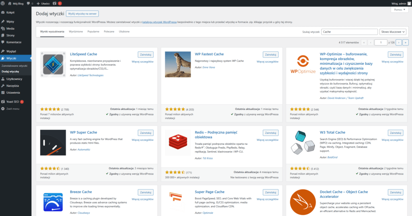412x216 pixels.
Task: Expand the Pomoc help panel
Action: [x=399, y=9]
